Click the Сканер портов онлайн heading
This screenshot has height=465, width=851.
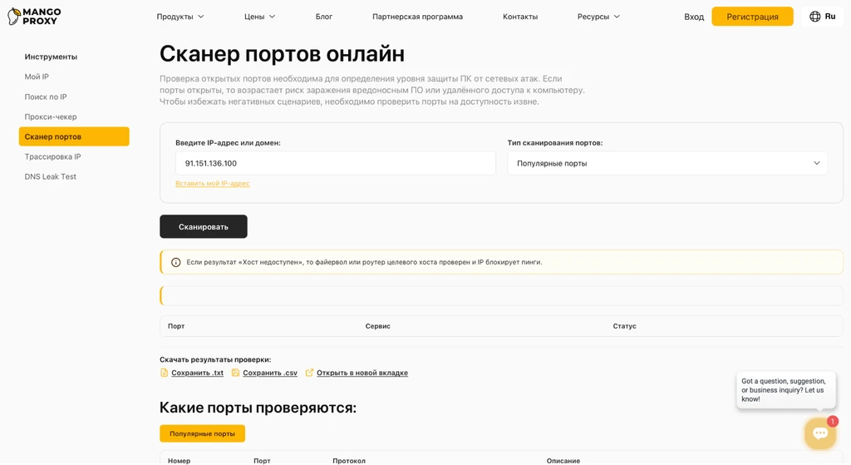click(283, 54)
